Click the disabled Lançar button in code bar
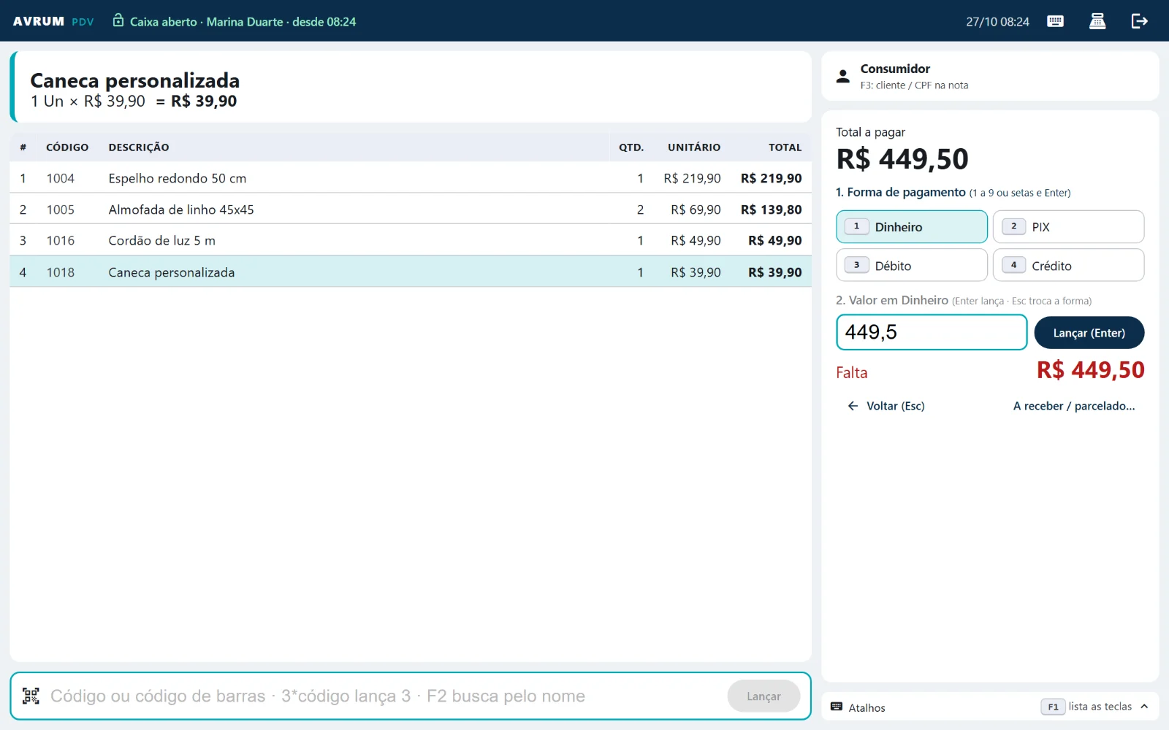The height and width of the screenshot is (730, 1169). pos(764,696)
